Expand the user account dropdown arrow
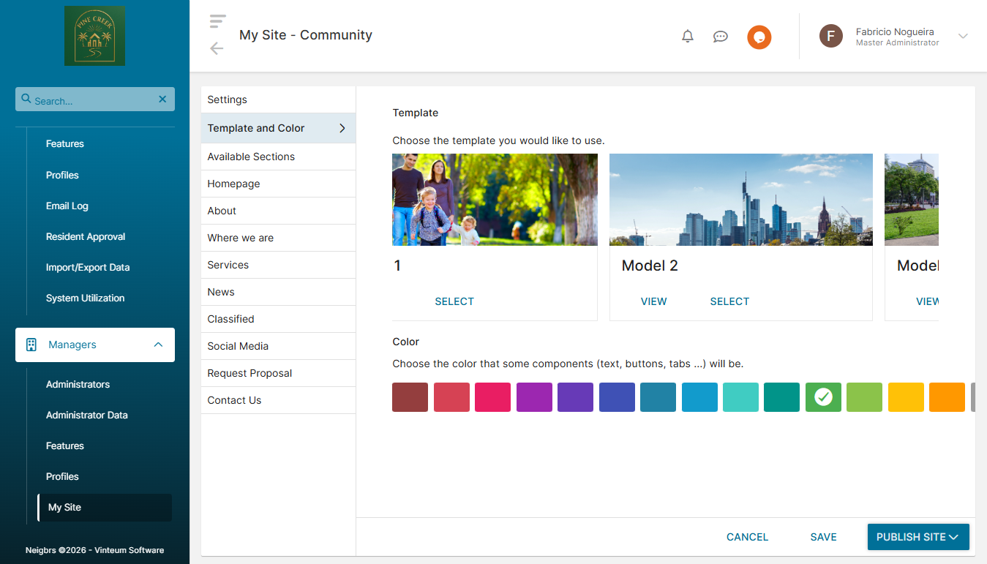Viewport: 987px width, 564px height. tap(963, 36)
